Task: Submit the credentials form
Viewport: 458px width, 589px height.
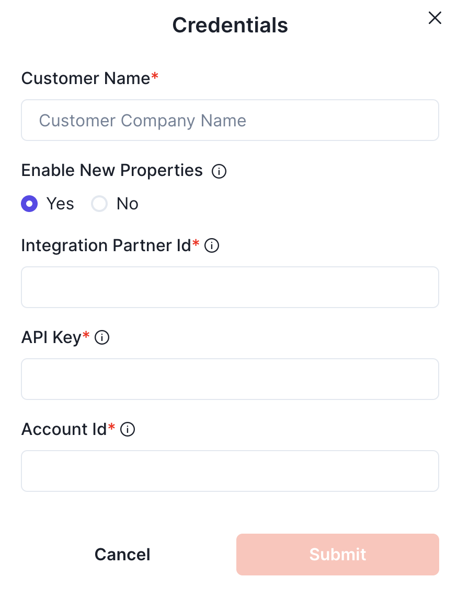Action: 337,555
